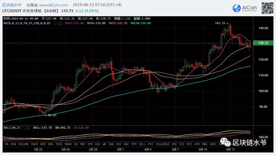Click the current price tag 130.75
276x155 pixels.
[x=263, y=43]
